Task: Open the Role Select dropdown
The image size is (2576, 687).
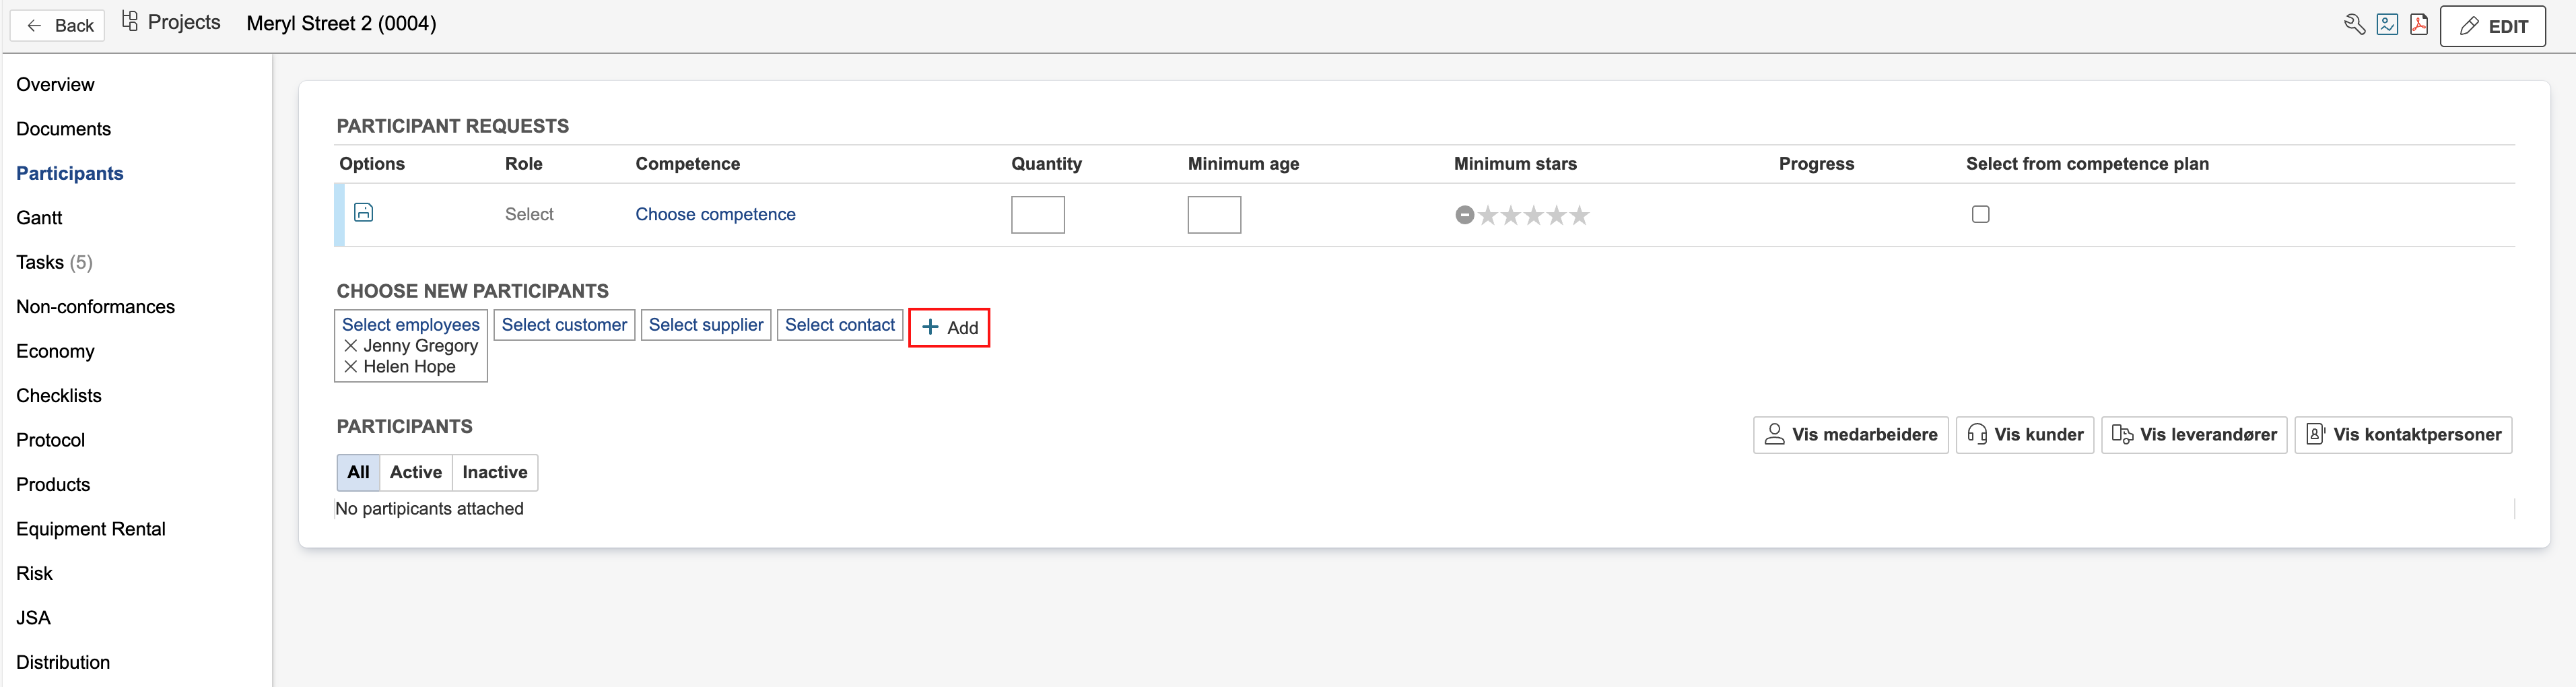Action: (x=529, y=214)
